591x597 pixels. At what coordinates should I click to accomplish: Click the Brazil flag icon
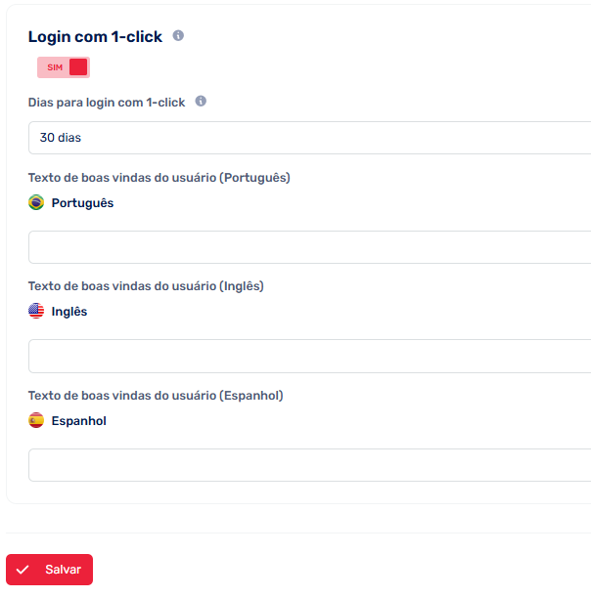[36, 202]
